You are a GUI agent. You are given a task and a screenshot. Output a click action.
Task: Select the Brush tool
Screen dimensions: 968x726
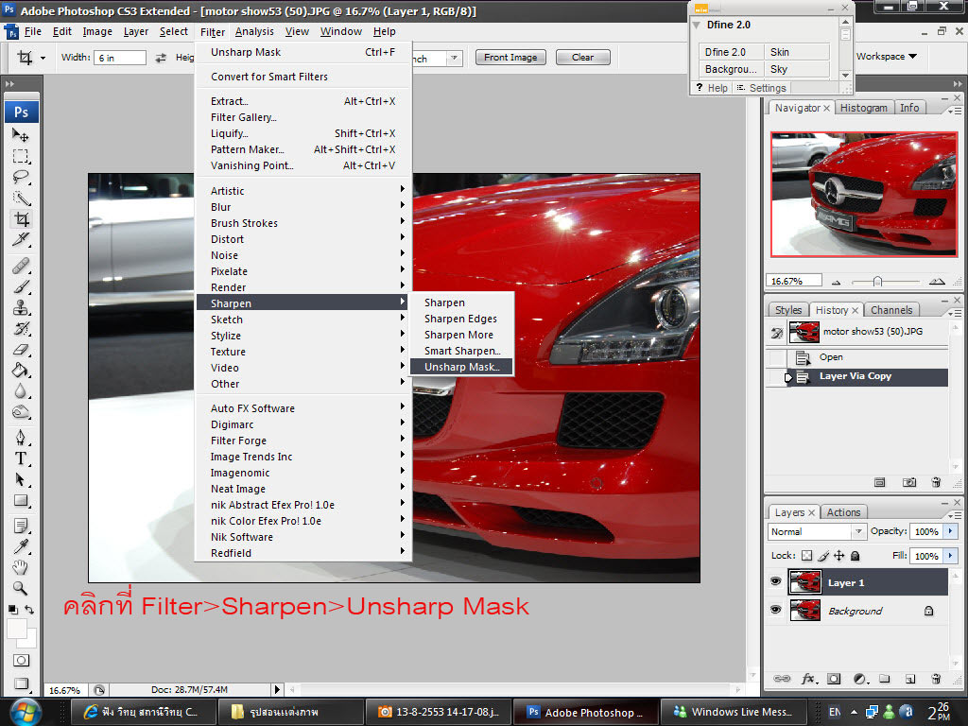click(x=21, y=287)
